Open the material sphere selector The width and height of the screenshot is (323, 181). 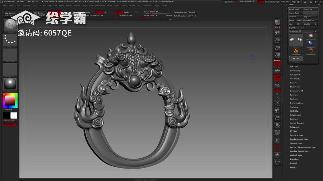[10, 85]
